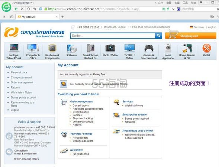Switch language to english
This screenshot has width=219, height=167.
point(212,27)
